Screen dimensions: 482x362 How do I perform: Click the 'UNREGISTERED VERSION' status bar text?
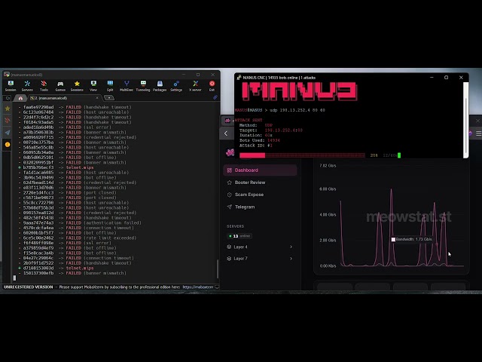coord(29,287)
